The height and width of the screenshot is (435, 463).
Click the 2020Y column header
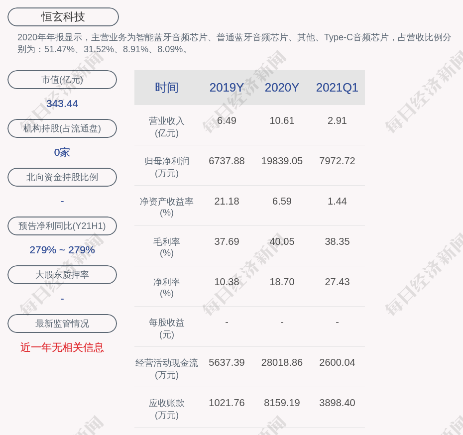click(x=282, y=88)
